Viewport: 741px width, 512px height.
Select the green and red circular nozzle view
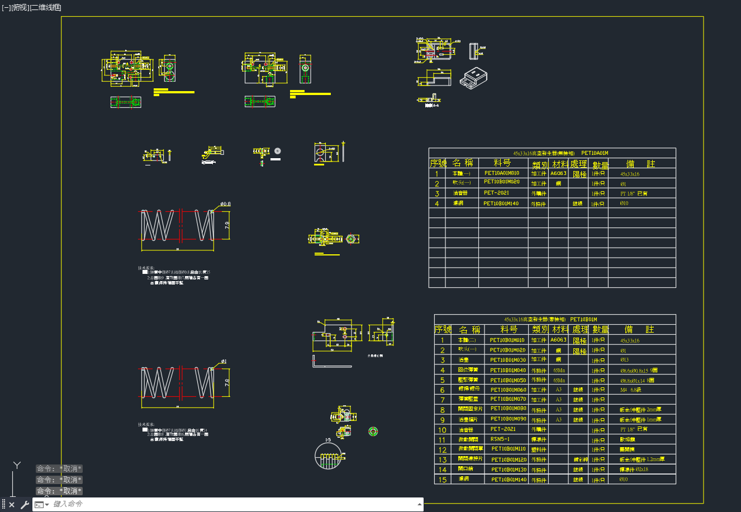(373, 431)
